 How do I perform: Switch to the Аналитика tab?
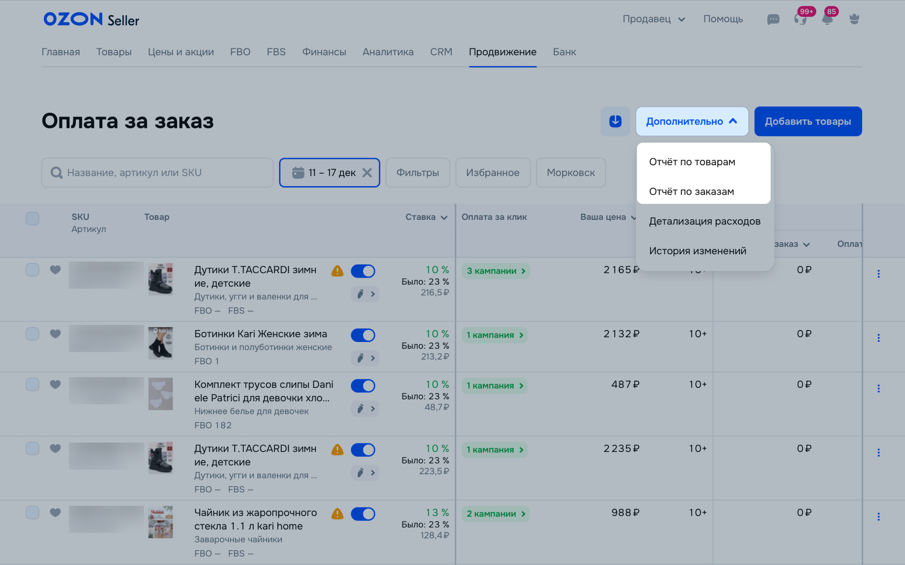(x=388, y=52)
